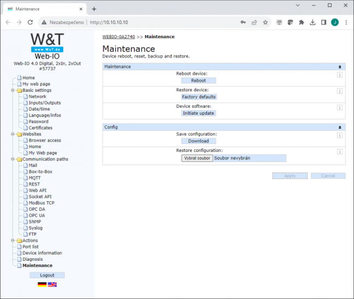
Task: Switch language with the English flag
Action: coord(52,285)
